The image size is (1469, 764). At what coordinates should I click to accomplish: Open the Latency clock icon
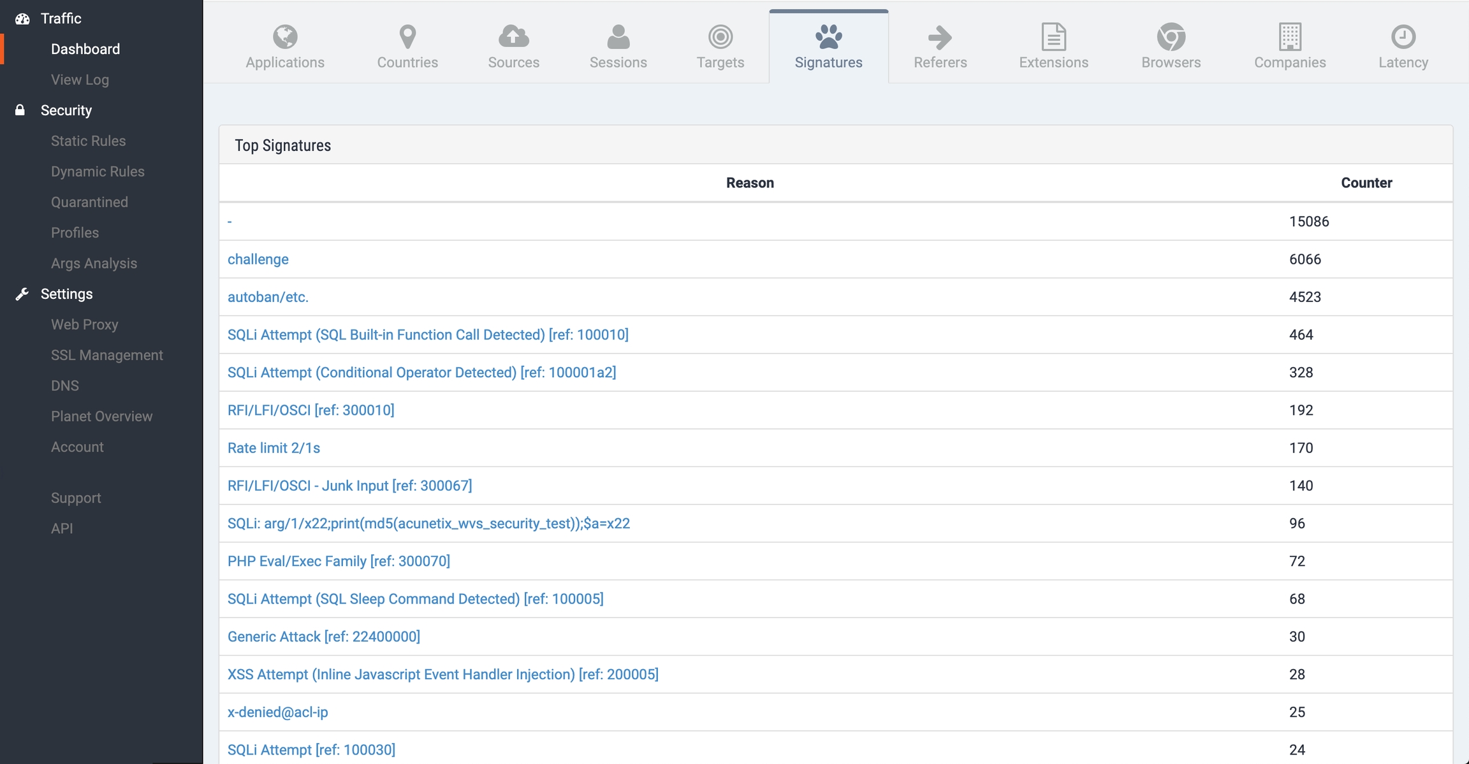pos(1403,36)
